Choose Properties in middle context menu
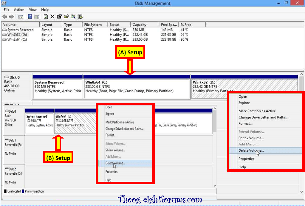This screenshot has width=305, height=206. coord(125,172)
